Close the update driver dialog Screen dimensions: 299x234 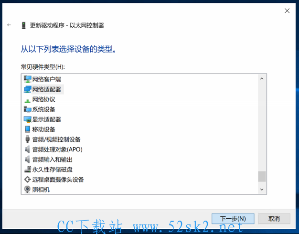[x=287, y=11]
